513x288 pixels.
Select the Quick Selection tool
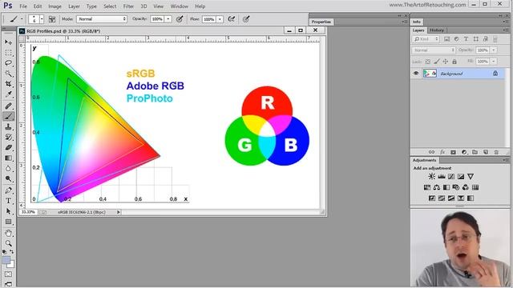(x=9, y=74)
